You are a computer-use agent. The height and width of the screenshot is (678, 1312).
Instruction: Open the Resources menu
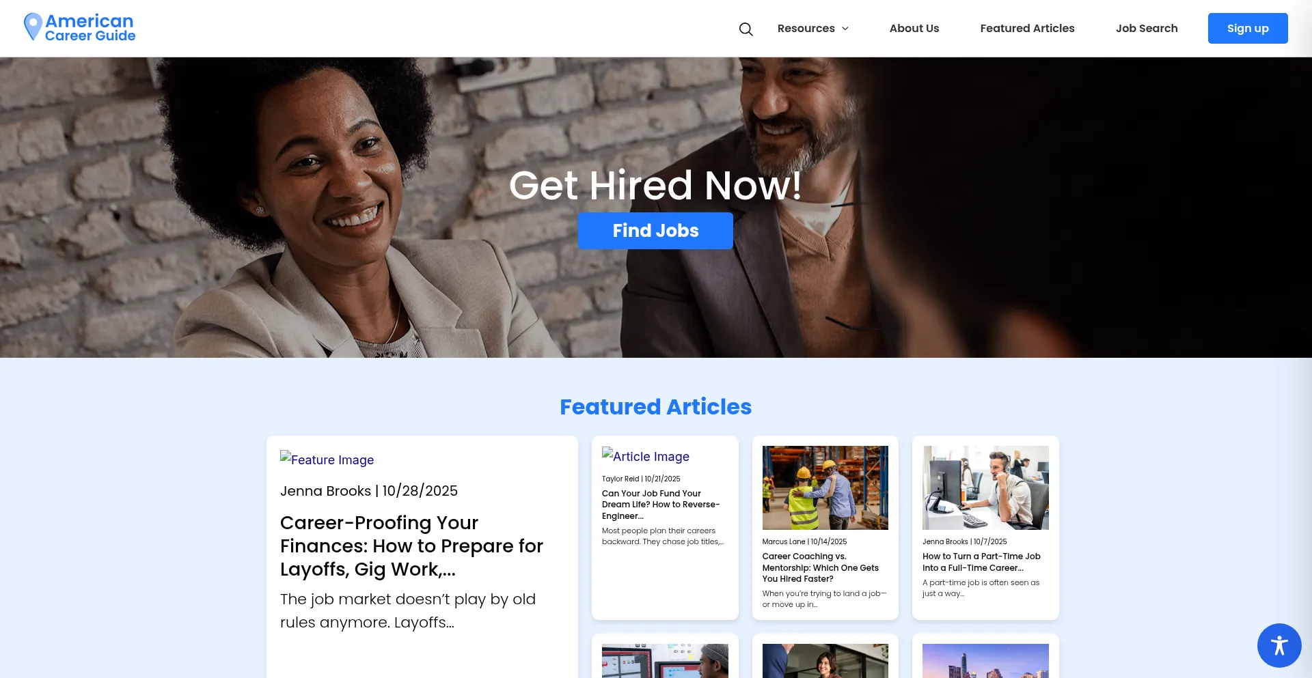tap(806, 29)
